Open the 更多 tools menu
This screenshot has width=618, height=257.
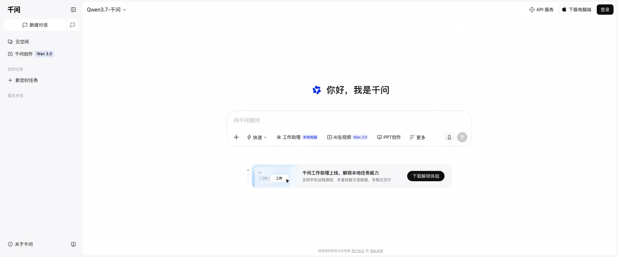point(418,137)
